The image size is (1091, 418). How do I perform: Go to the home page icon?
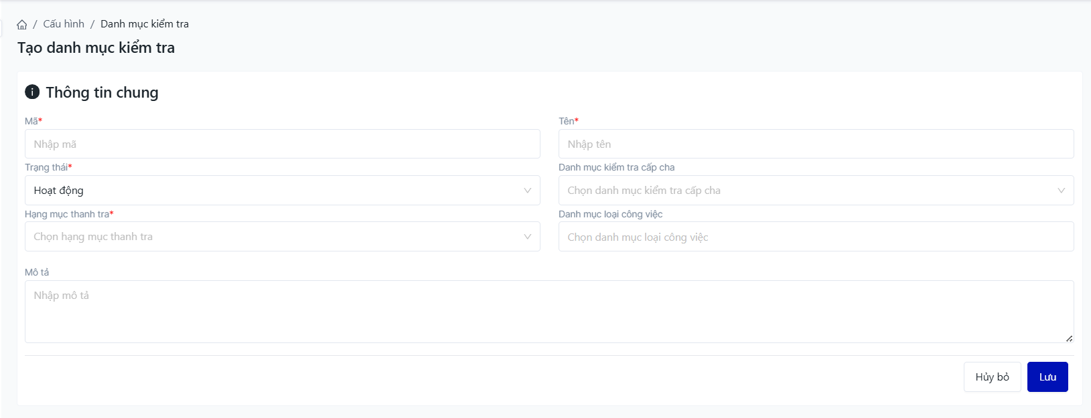(x=22, y=25)
